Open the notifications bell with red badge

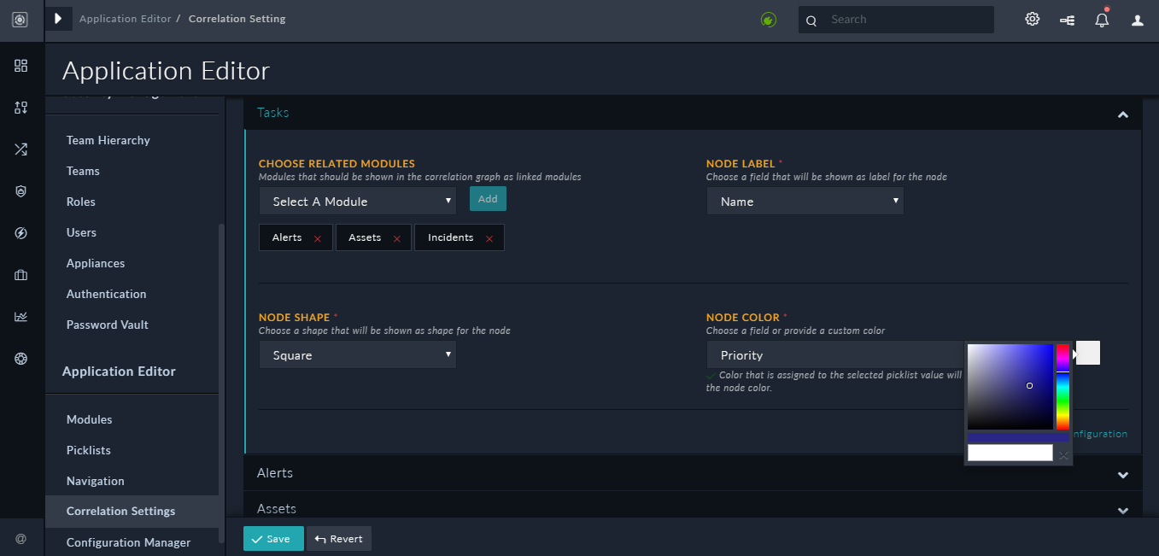(x=1101, y=19)
